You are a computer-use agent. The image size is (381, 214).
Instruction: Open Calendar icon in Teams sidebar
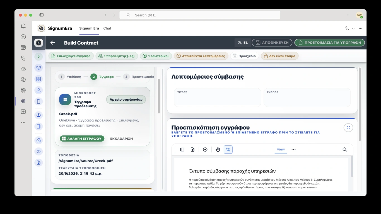coord(23,48)
